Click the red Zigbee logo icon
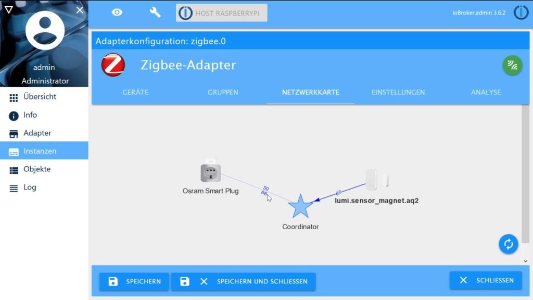Viewport: 533px width, 300px height. click(x=113, y=65)
